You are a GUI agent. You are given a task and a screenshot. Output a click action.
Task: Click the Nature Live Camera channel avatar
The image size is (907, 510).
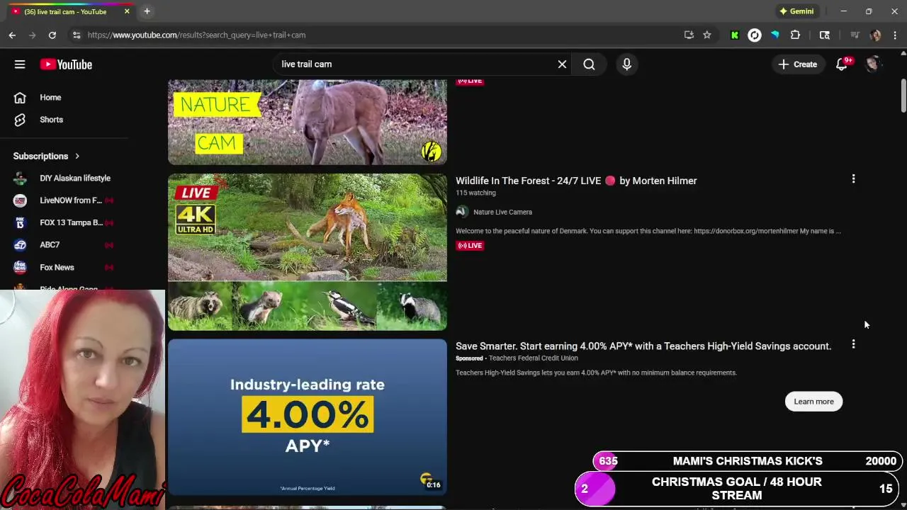pos(462,212)
